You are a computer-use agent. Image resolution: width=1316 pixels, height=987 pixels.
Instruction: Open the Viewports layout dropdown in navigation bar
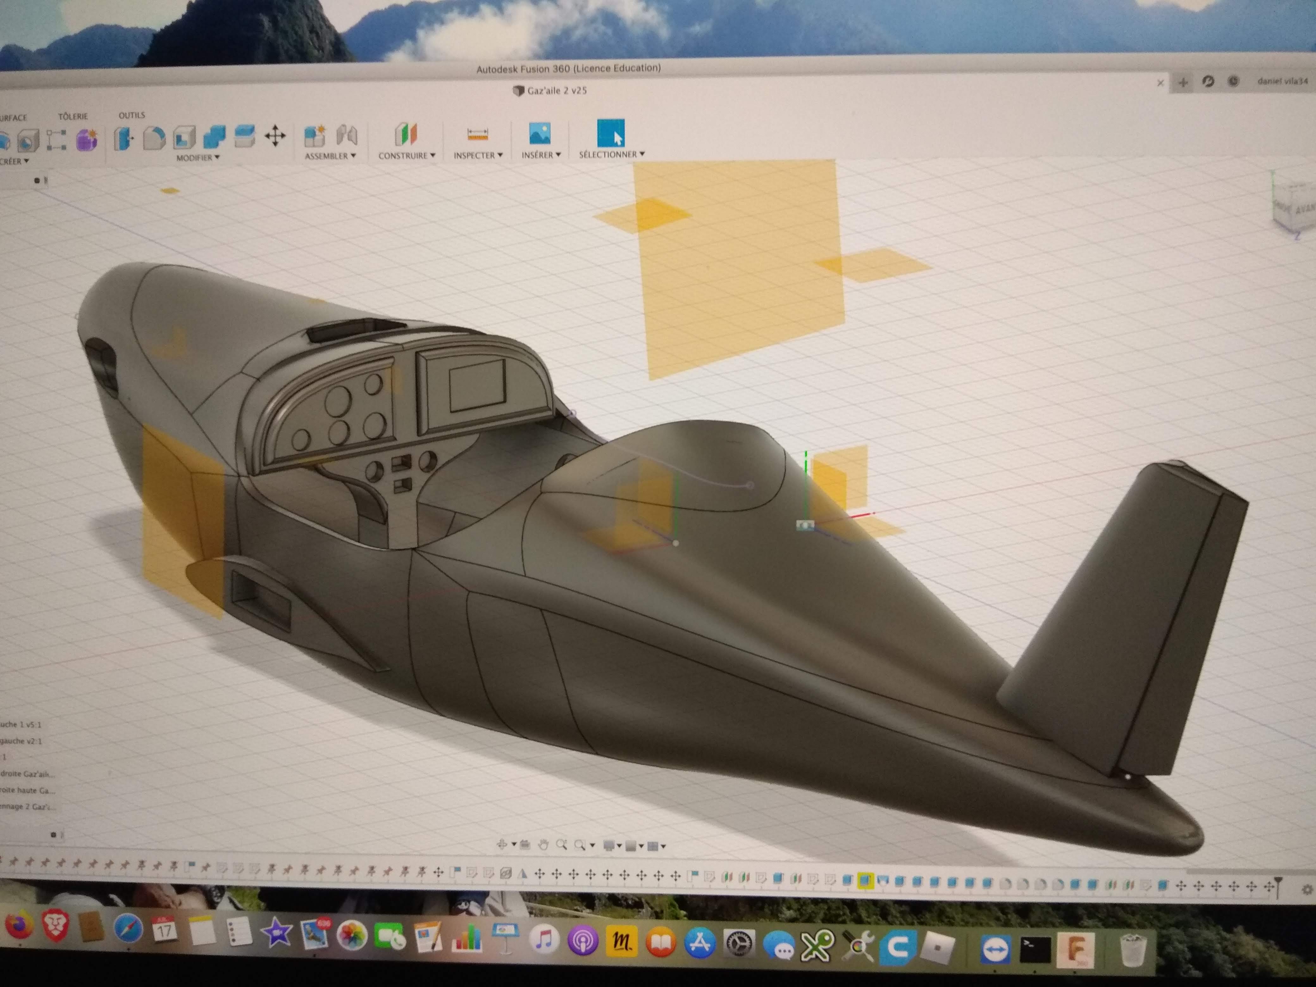pos(657,846)
